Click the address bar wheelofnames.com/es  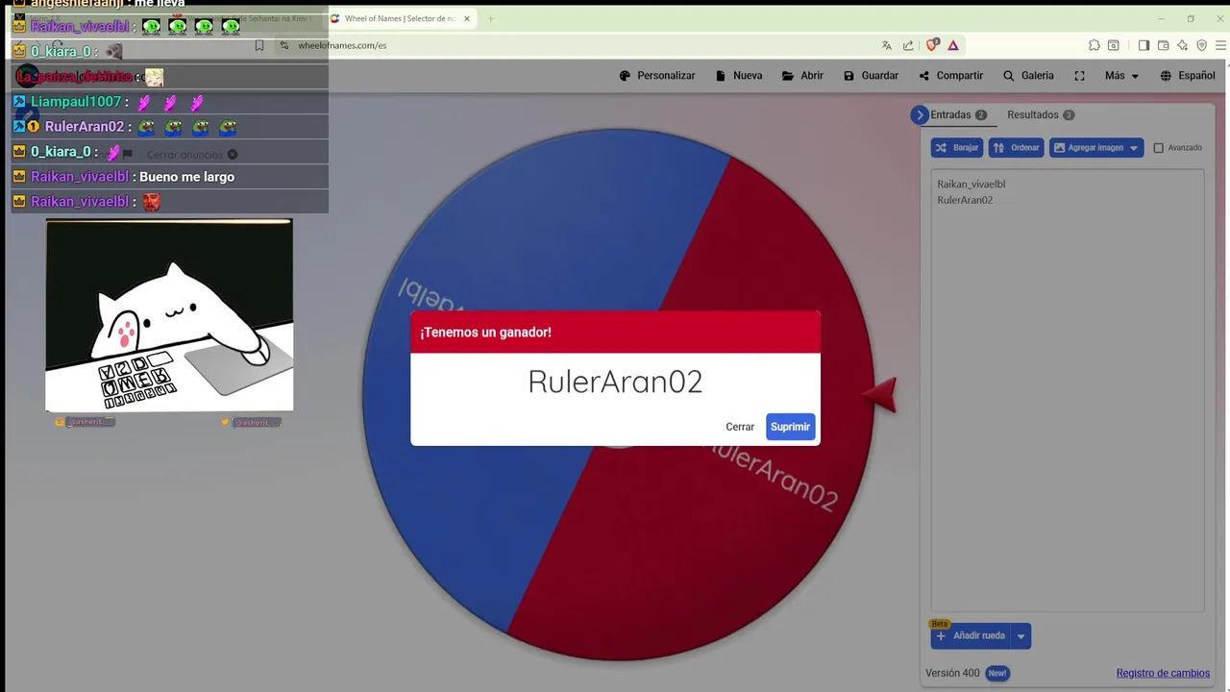pyautogui.click(x=342, y=45)
